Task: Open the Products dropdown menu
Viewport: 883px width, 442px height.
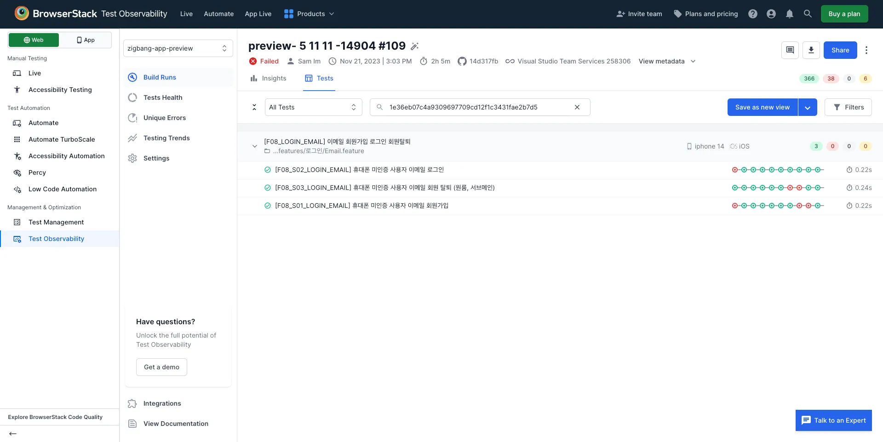Action: coord(309,14)
